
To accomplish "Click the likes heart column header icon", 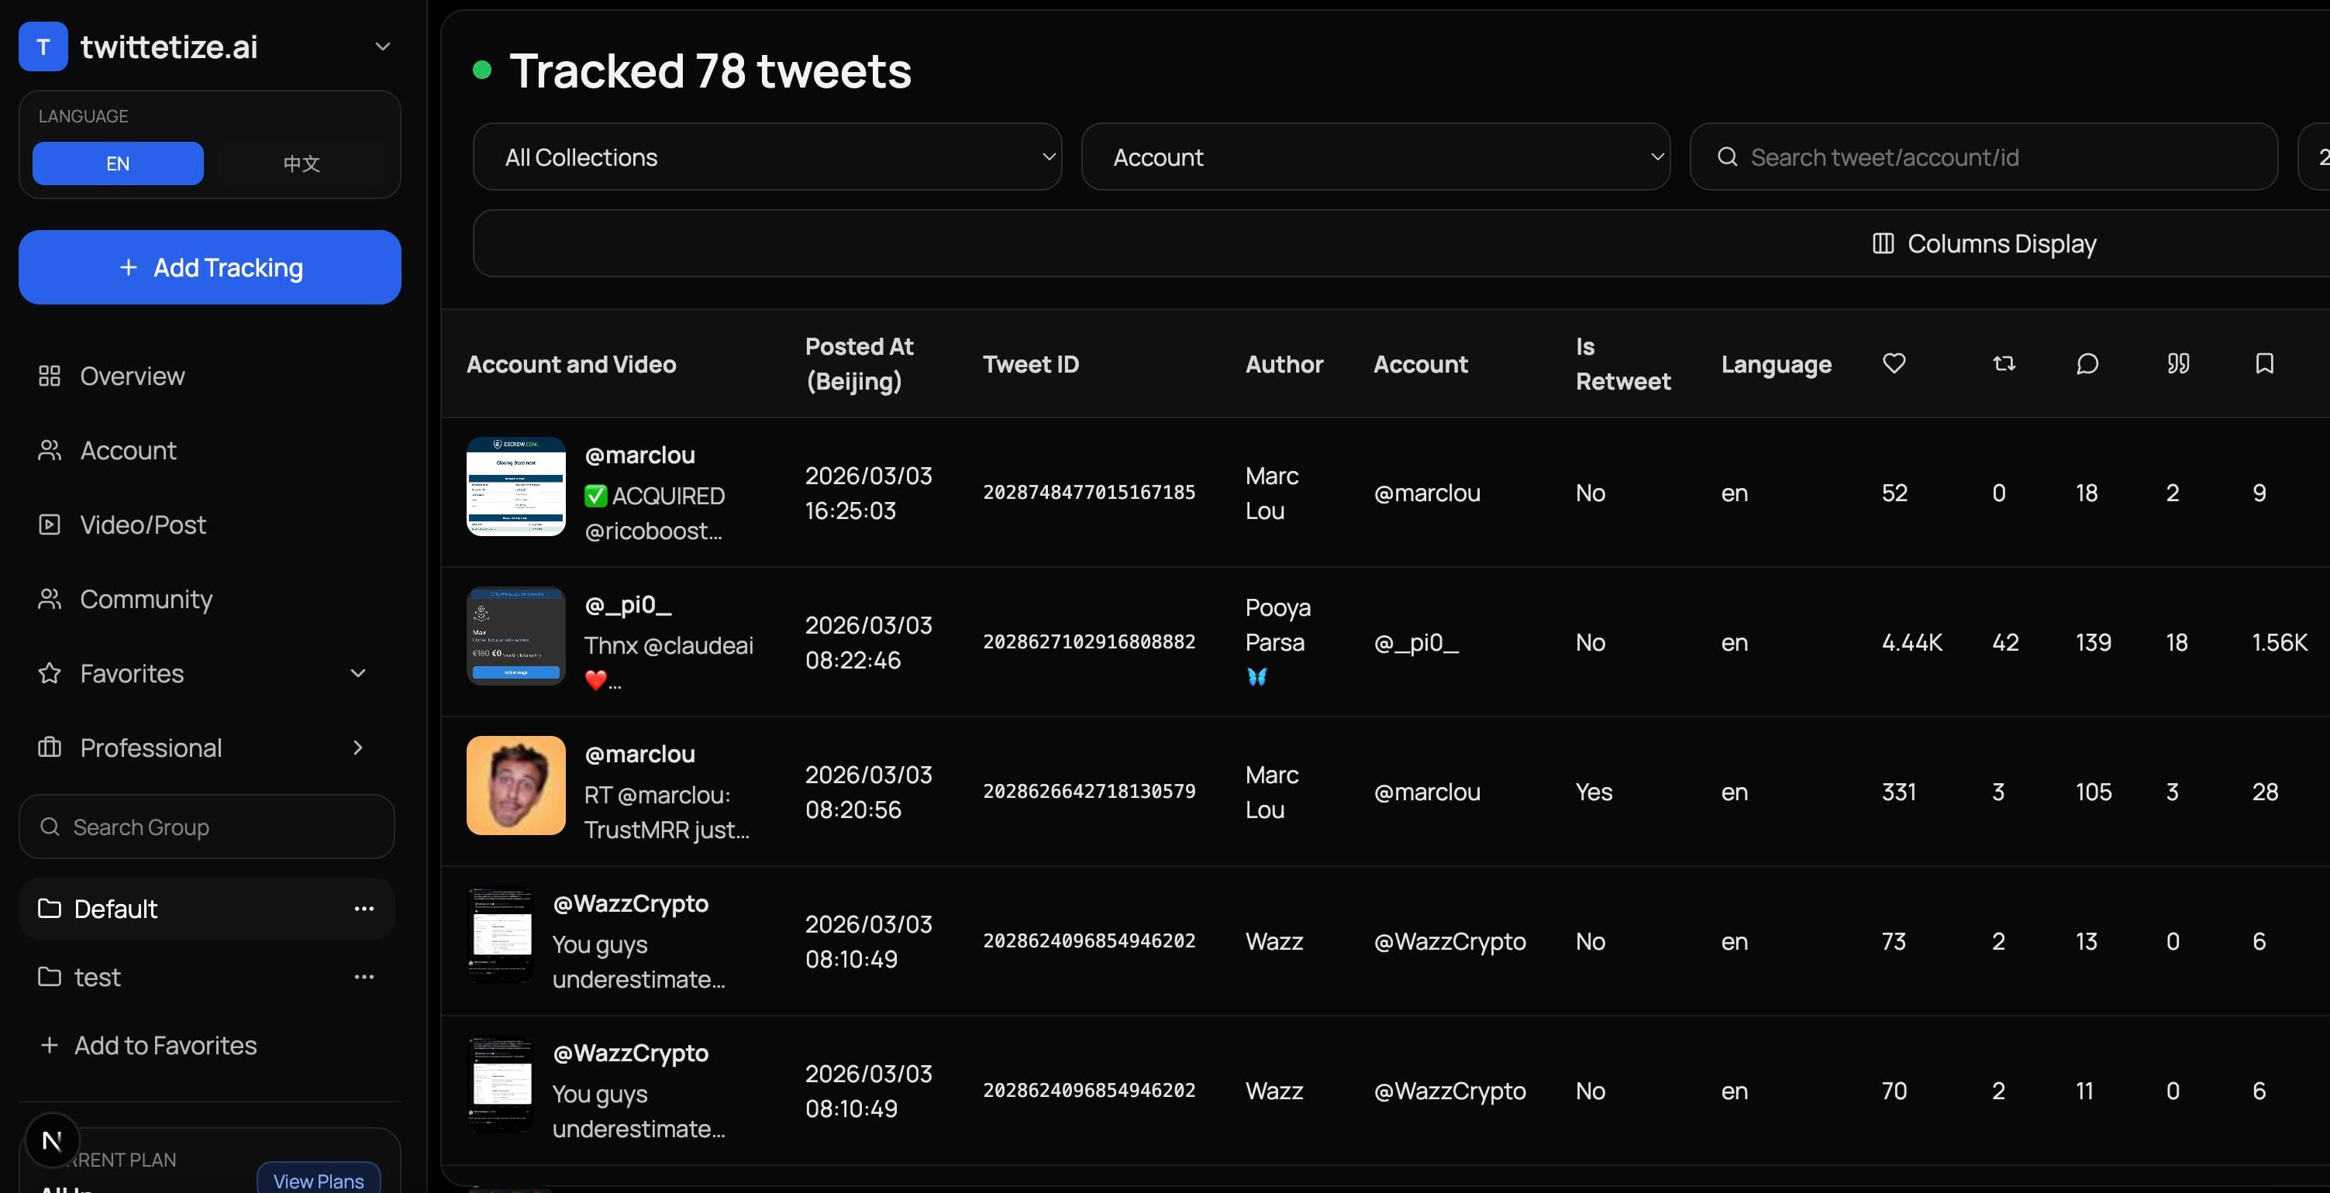I will coord(1895,363).
